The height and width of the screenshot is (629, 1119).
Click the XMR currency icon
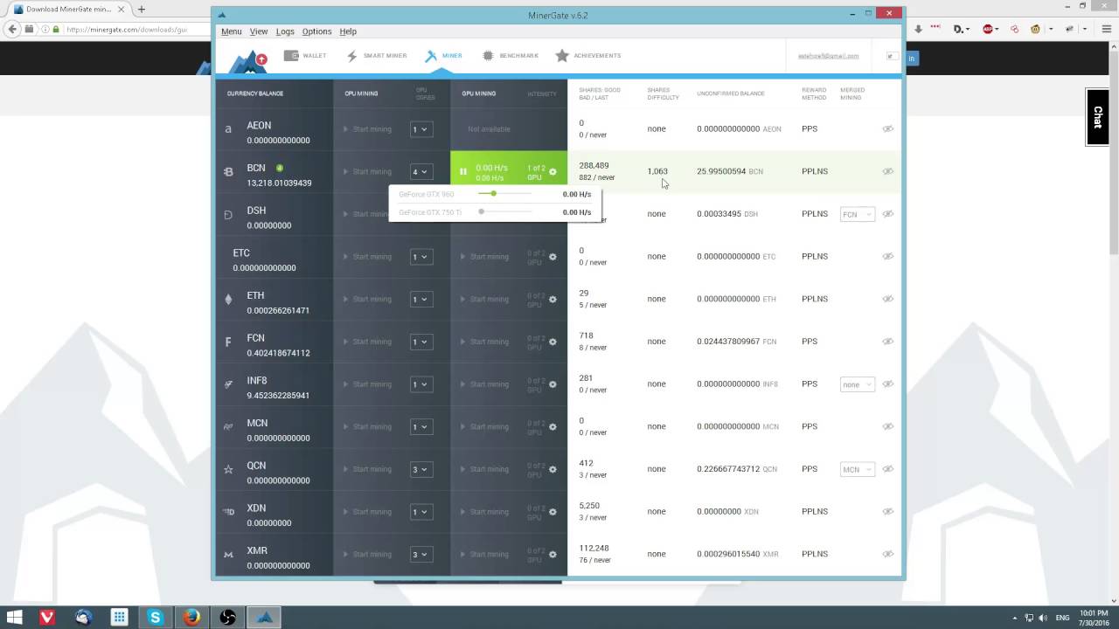pos(228,554)
